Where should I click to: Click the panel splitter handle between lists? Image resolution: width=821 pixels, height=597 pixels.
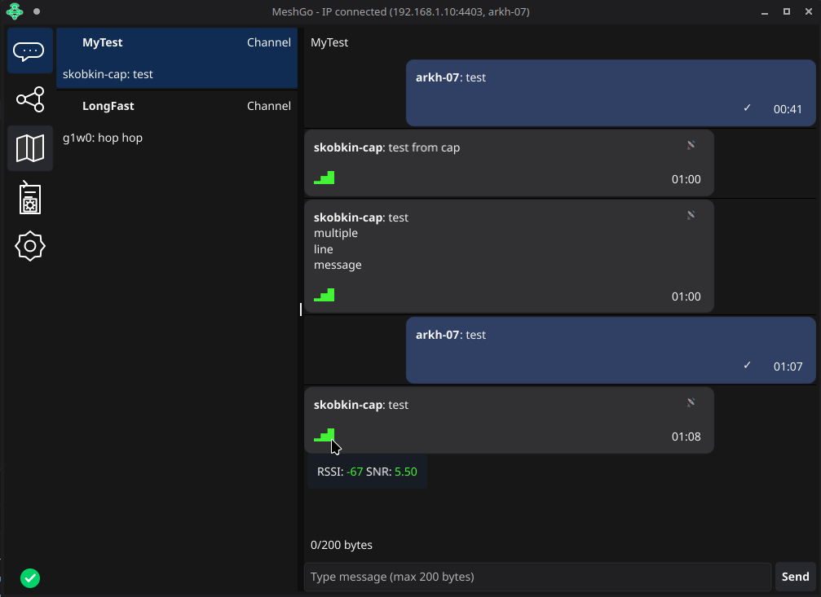point(301,309)
